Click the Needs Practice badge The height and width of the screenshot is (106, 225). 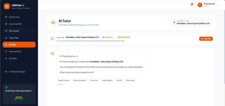click(124, 37)
